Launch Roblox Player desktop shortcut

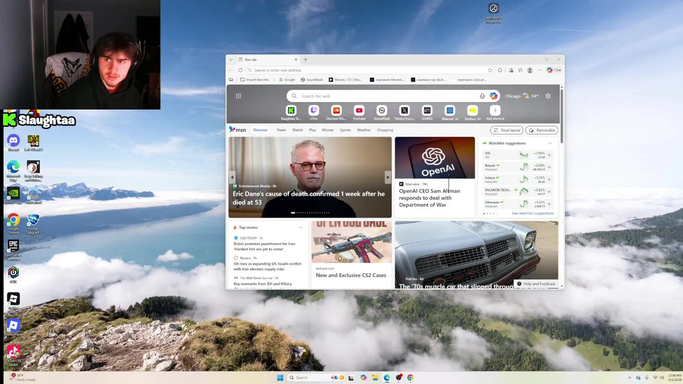tap(13, 327)
